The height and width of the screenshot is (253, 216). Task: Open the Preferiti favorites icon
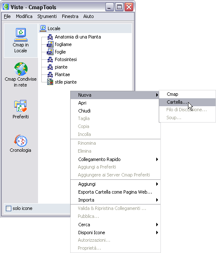(20, 106)
